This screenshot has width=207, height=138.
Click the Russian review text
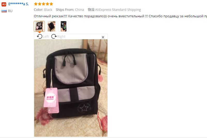120,16
